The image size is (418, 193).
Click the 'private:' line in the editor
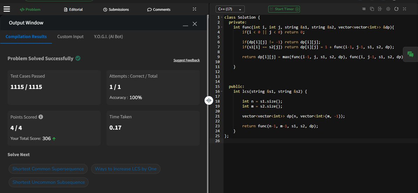(x=238, y=22)
